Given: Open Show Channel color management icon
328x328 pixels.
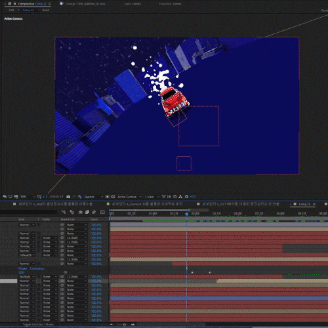Looking at the screenshot, I should (x=79, y=197).
